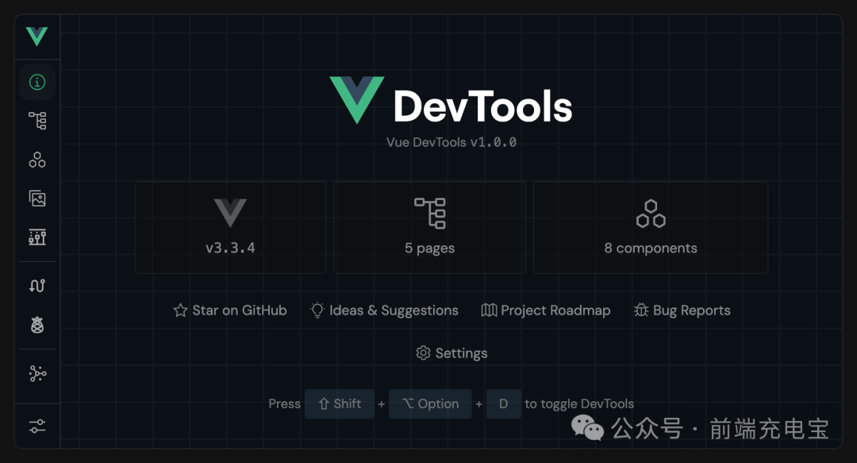Open the Assets panel icon
The image size is (857, 463).
[37, 198]
